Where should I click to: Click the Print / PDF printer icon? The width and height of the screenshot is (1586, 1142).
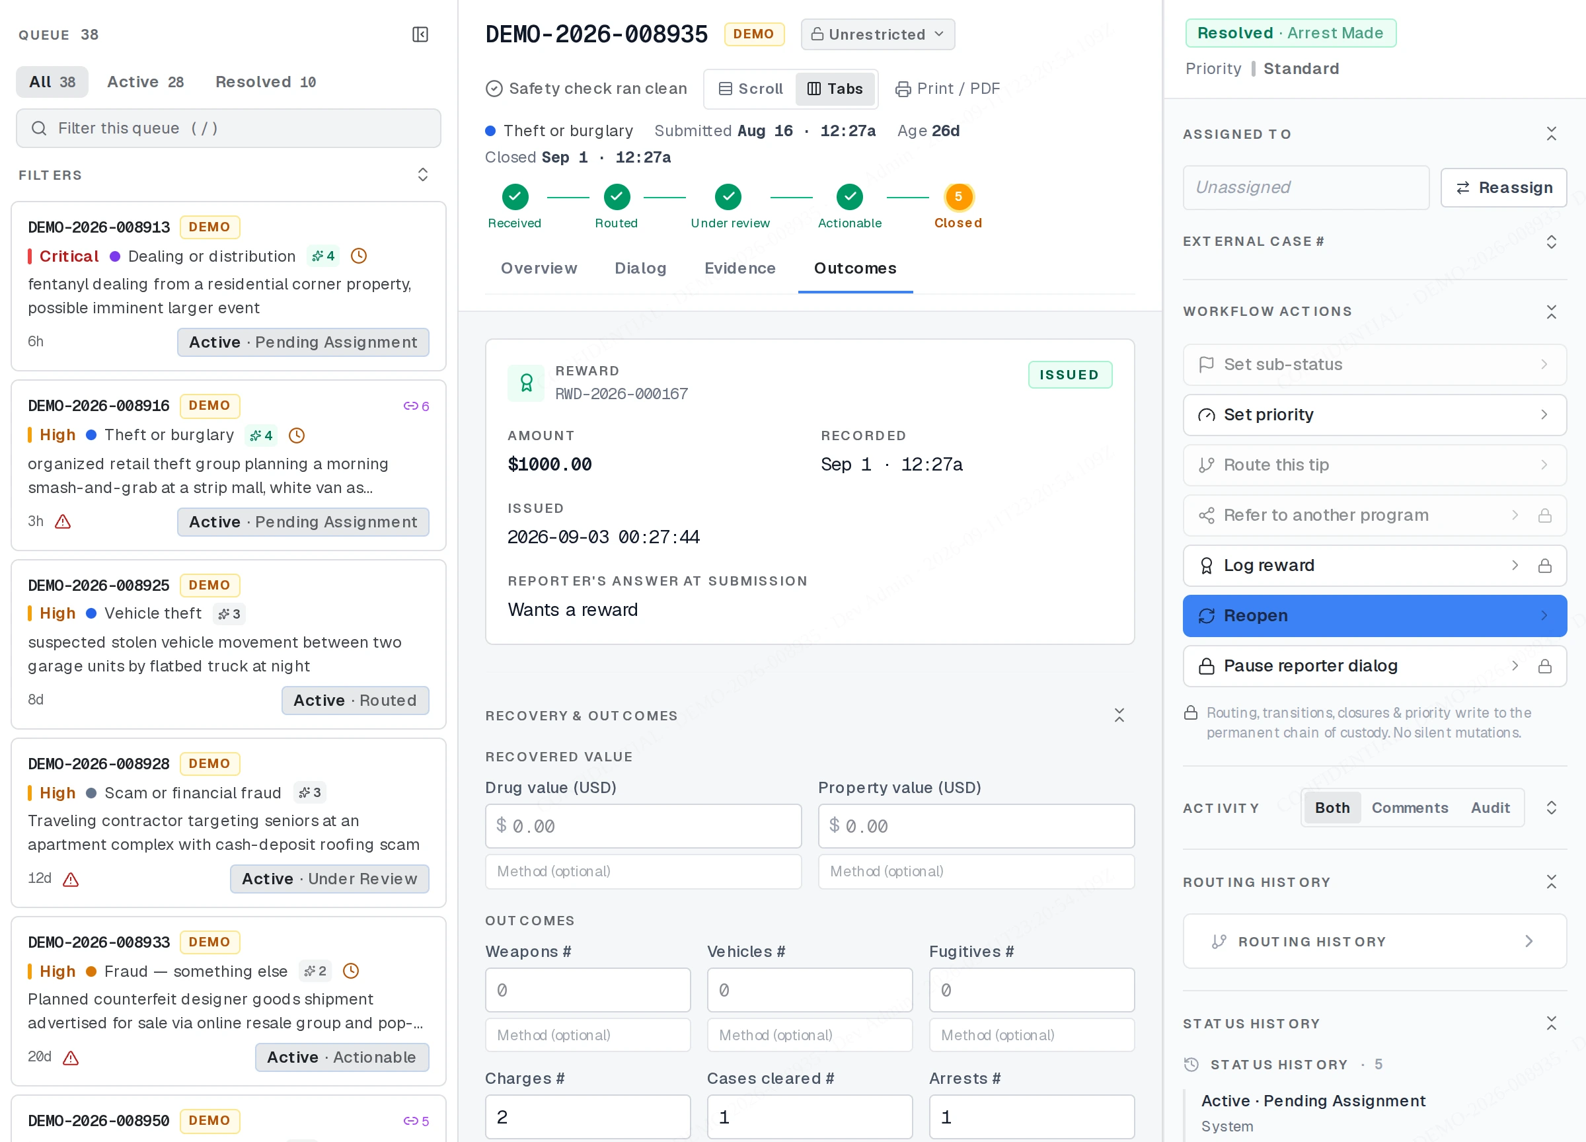pyautogui.click(x=903, y=89)
